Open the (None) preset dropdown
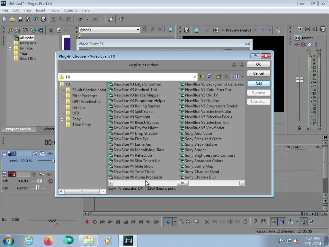The height and width of the screenshot is (247, 329). 138,30
